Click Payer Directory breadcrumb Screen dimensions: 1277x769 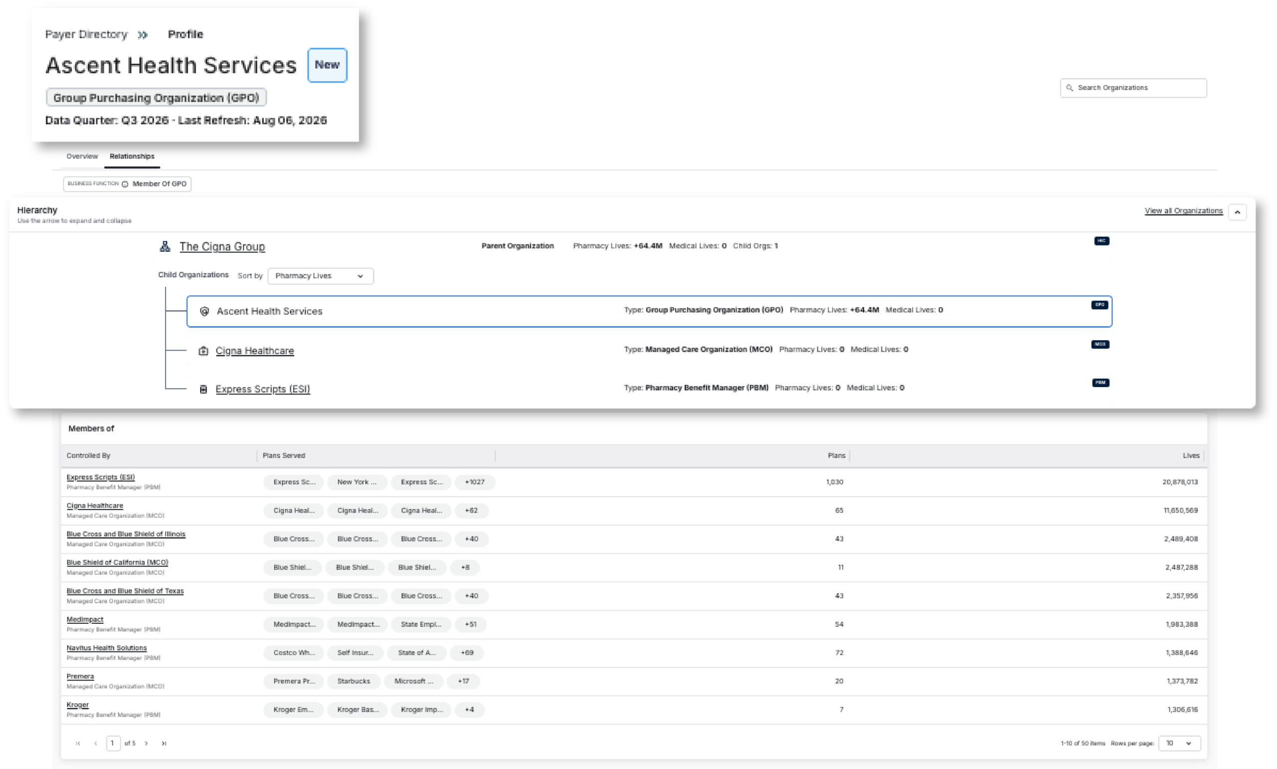(86, 34)
